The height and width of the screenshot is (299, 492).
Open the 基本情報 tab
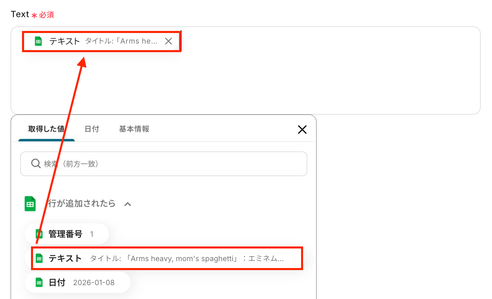pos(134,129)
